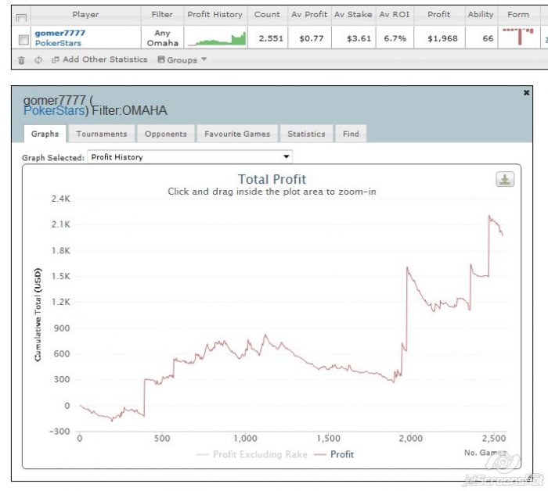Click Add Other Statistics text
548x491 pixels.
[x=105, y=59]
